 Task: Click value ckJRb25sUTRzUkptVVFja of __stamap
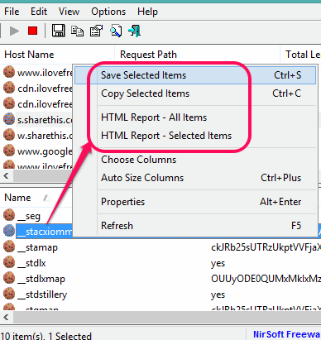[266, 247]
